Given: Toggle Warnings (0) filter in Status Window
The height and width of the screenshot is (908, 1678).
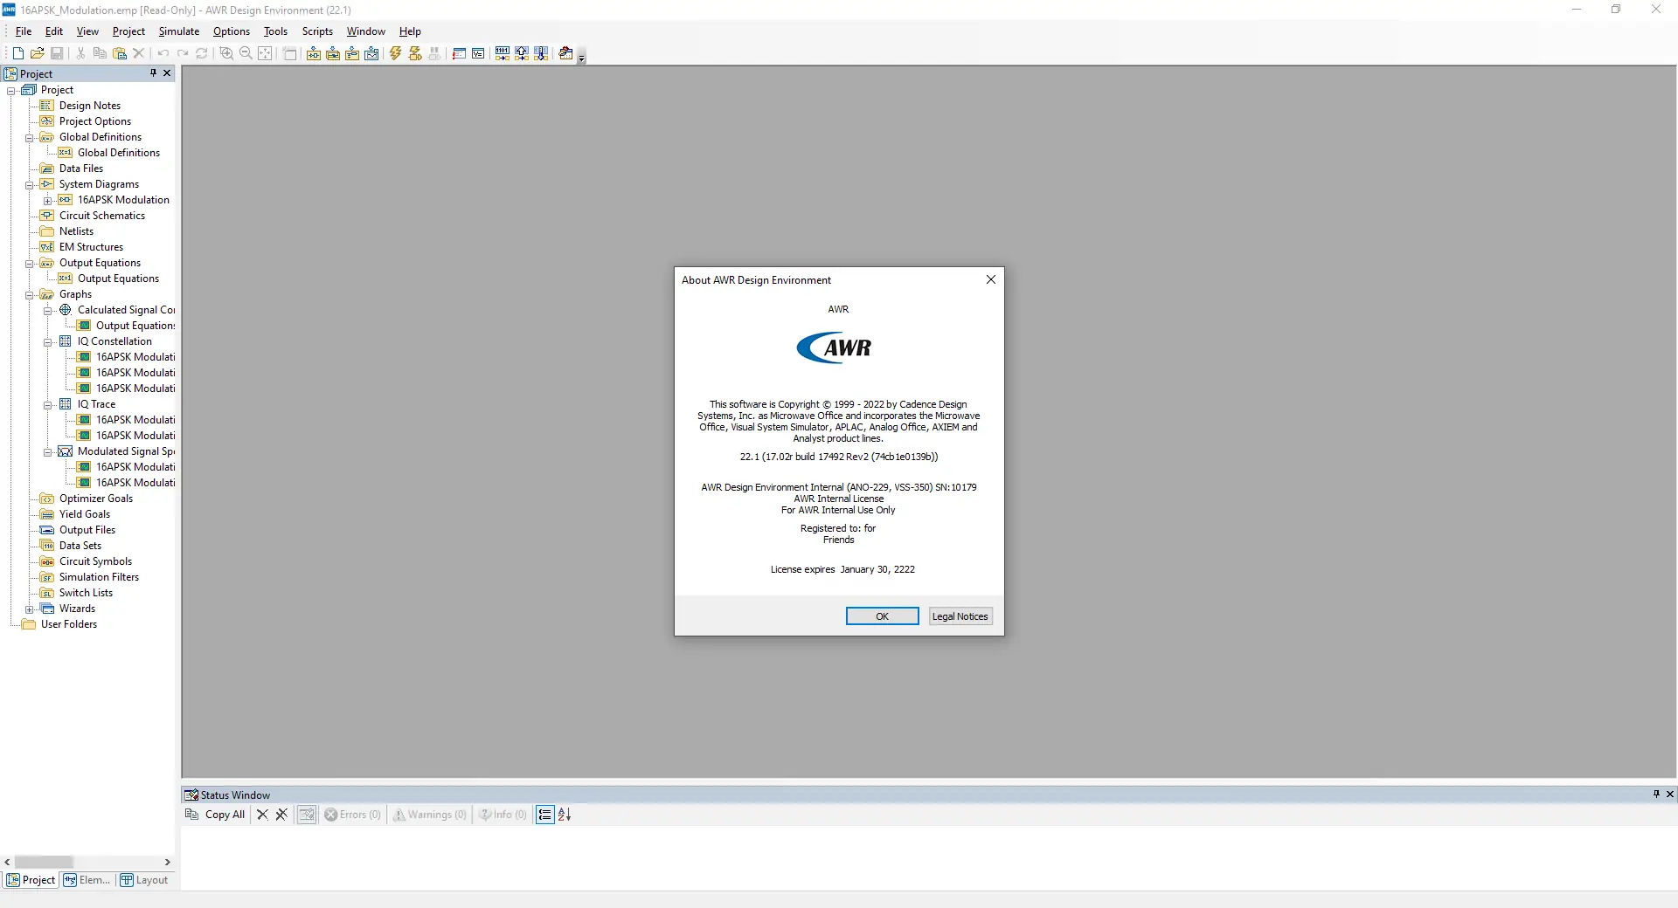Looking at the screenshot, I should point(430,815).
